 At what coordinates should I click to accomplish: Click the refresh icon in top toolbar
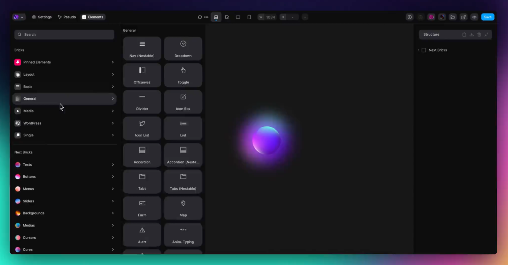tap(200, 17)
